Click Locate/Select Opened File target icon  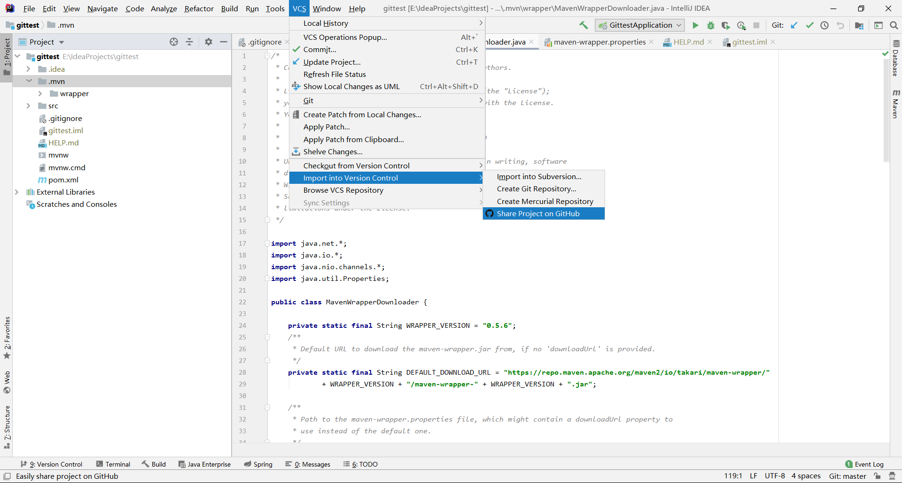point(174,42)
